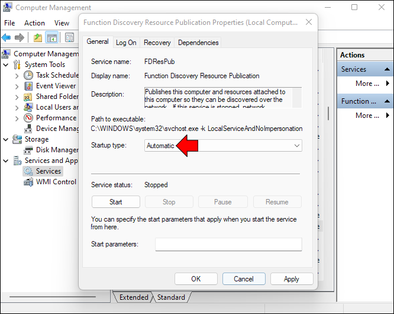The image size is (394, 314).
Task: Open the Dependencies tab
Action: coord(198,43)
